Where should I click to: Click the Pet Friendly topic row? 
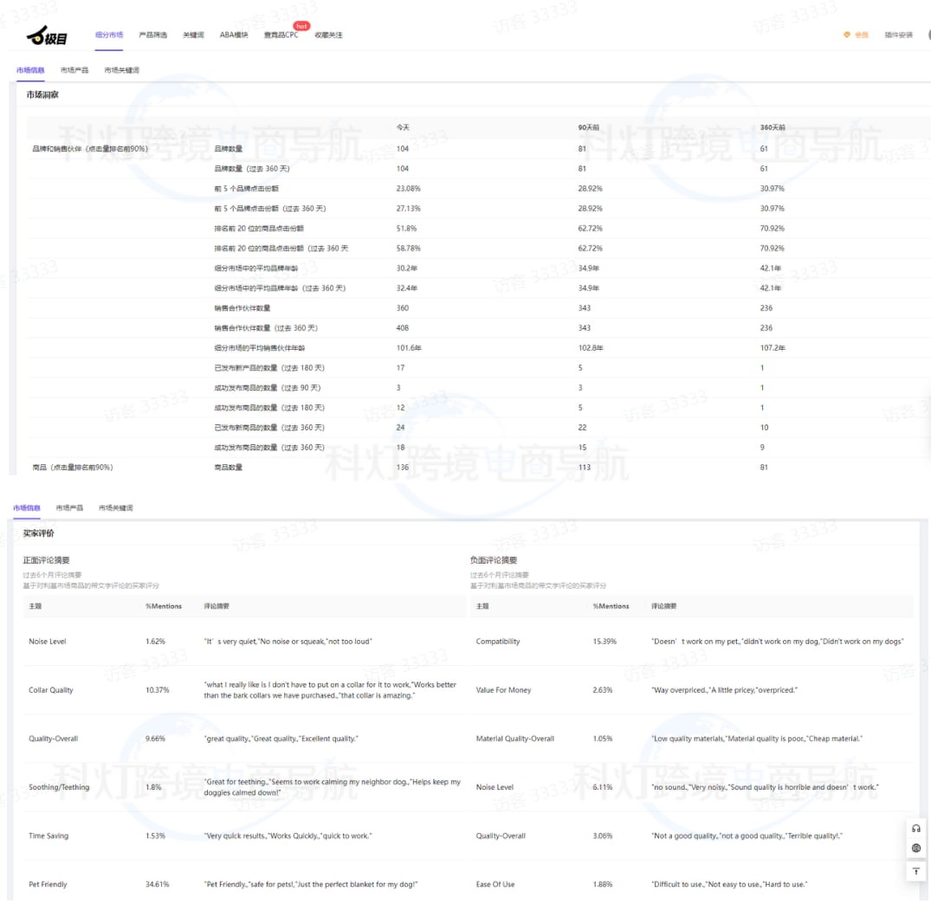[x=48, y=884]
